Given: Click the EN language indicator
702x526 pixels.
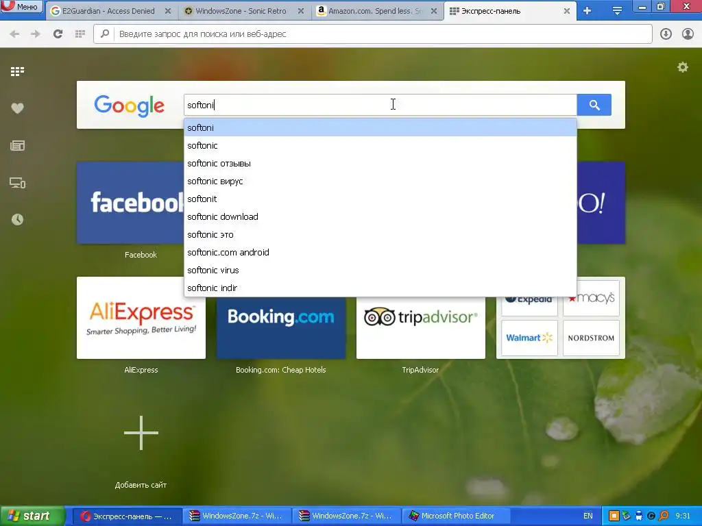Looking at the screenshot, I should point(588,516).
